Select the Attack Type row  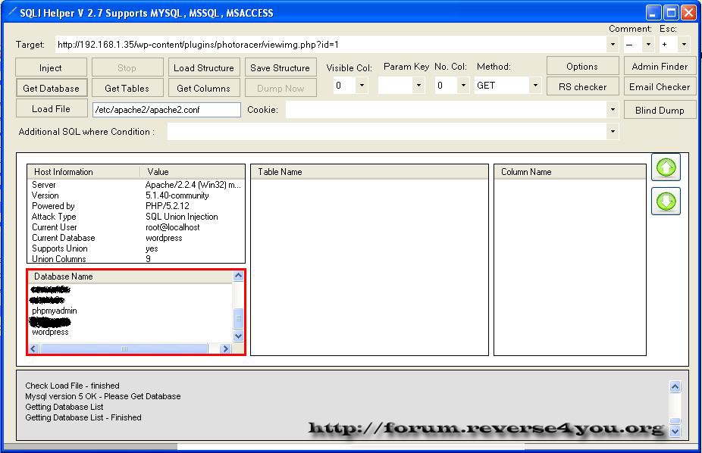click(136, 217)
